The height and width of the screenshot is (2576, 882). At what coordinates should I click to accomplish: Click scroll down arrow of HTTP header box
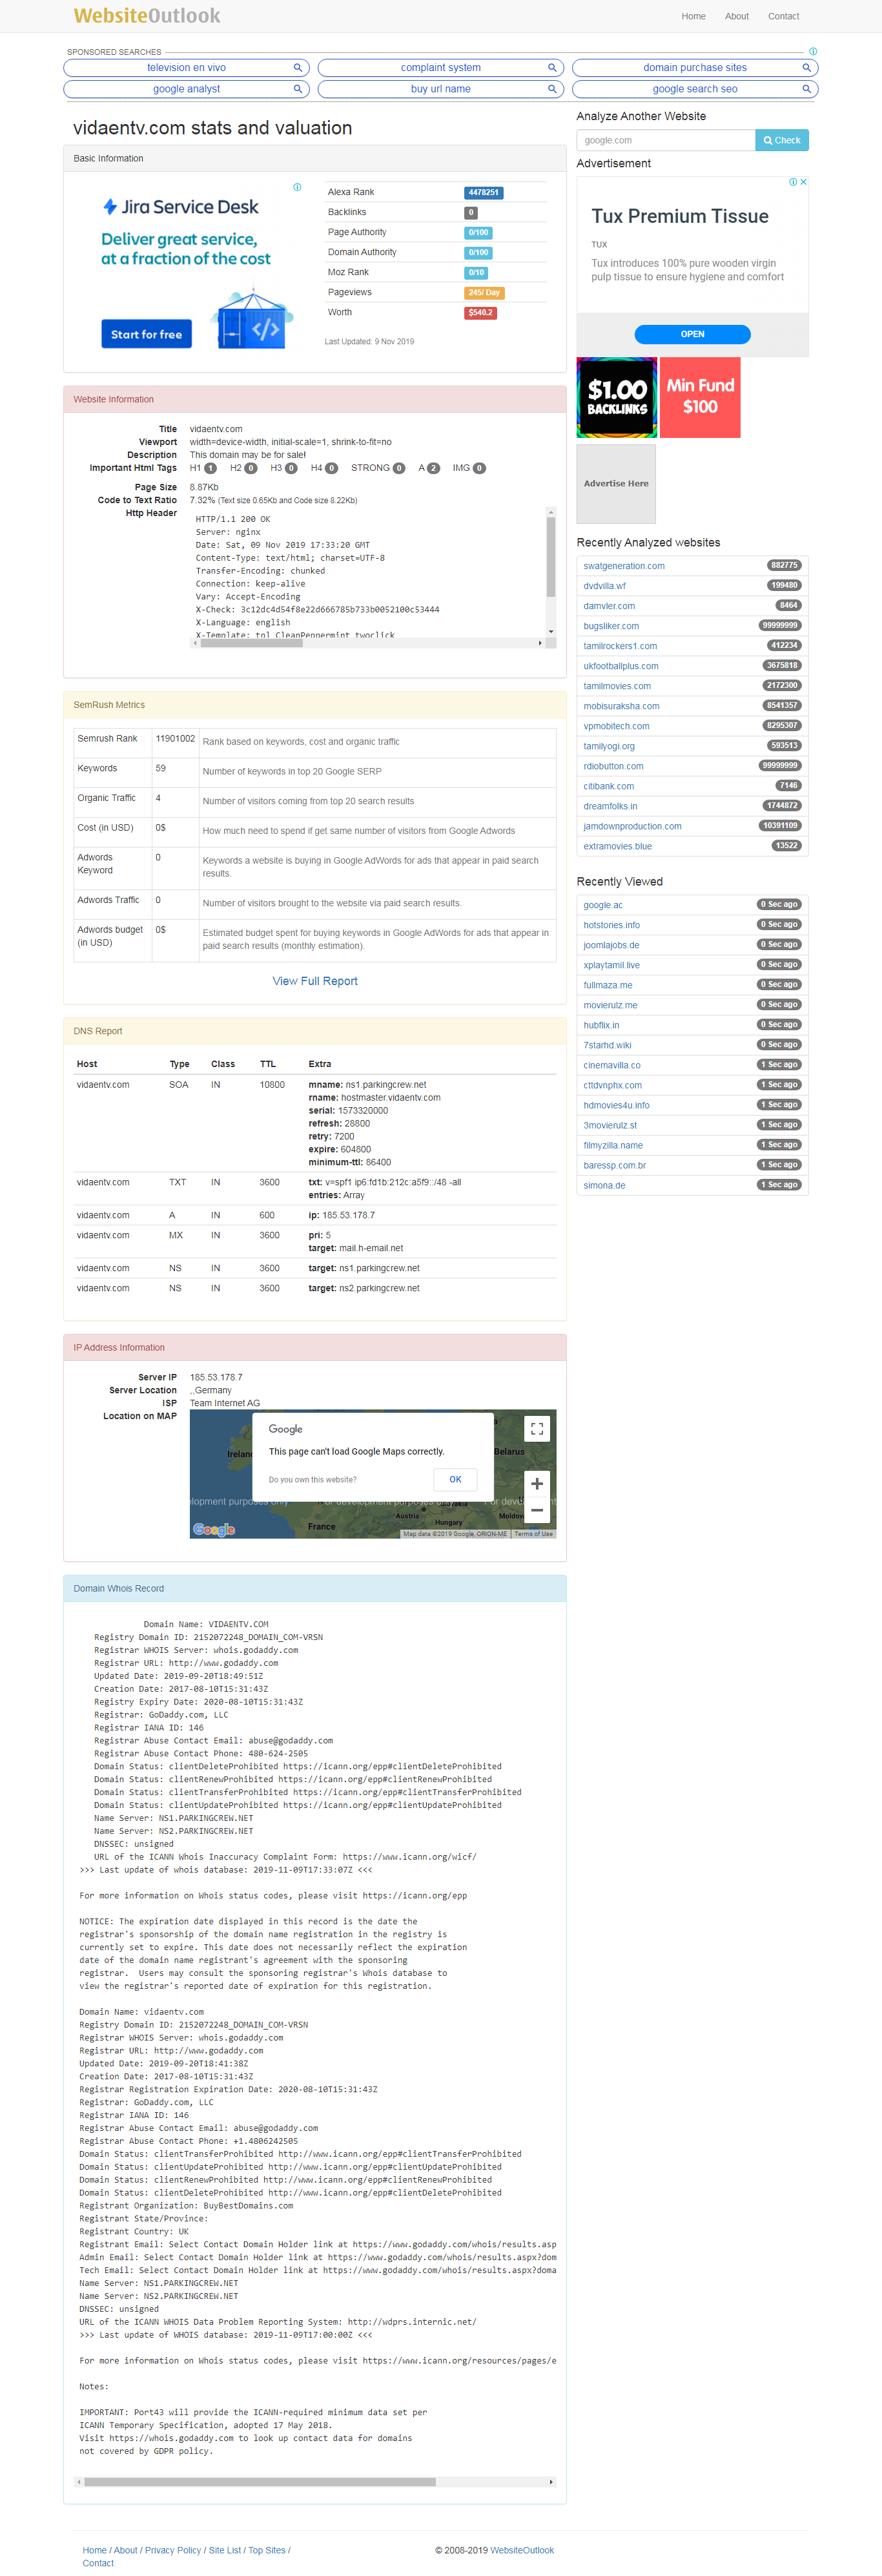(x=550, y=631)
